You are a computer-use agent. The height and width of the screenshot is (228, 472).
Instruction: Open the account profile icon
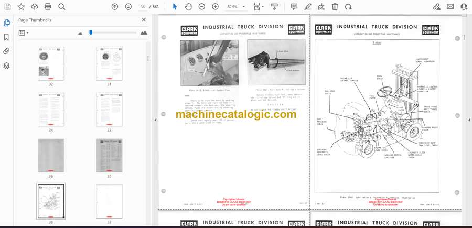point(464,7)
